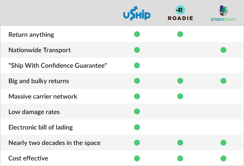This screenshot has width=244, height=166.
Task: Click the uShip logo
Action: click(137, 14)
